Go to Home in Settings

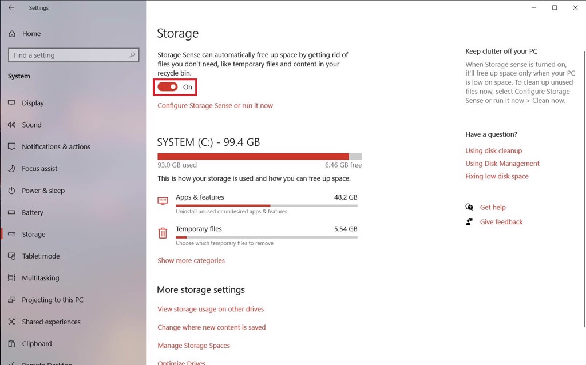31,34
